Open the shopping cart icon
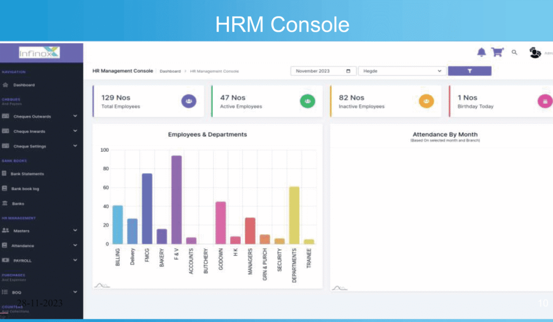The width and height of the screenshot is (553, 322). pyautogui.click(x=497, y=52)
